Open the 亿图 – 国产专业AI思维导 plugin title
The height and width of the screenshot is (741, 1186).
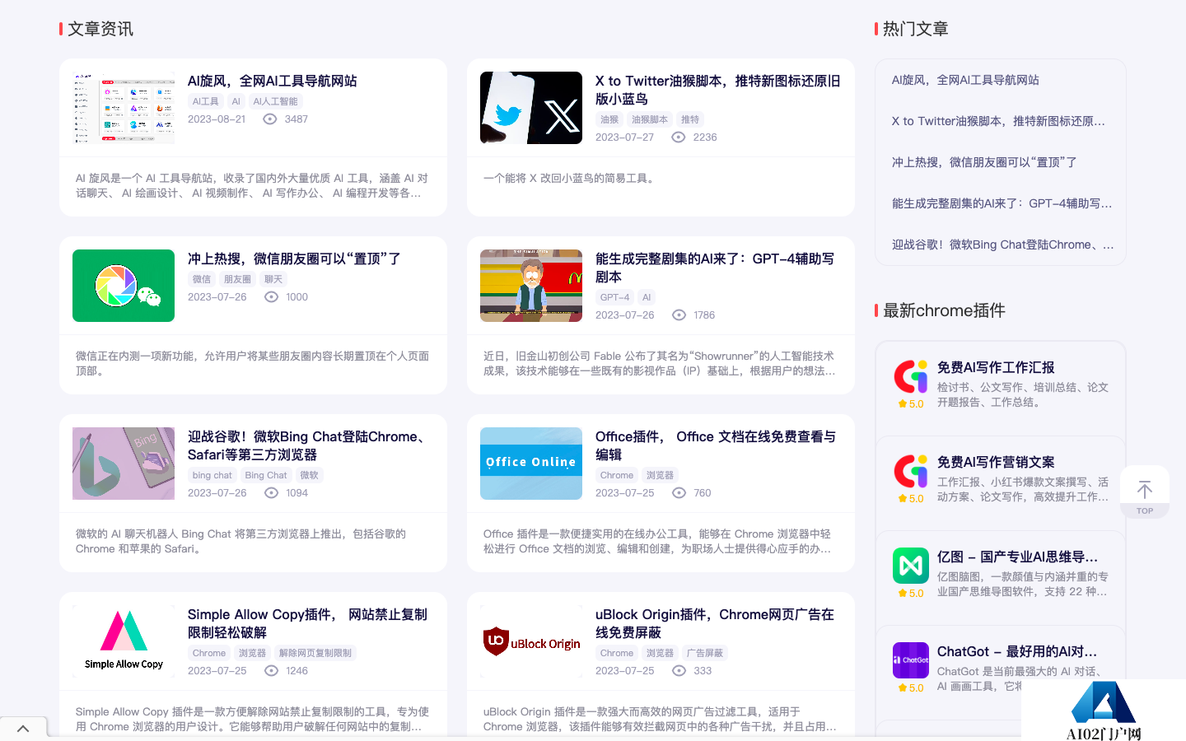point(1017,557)
